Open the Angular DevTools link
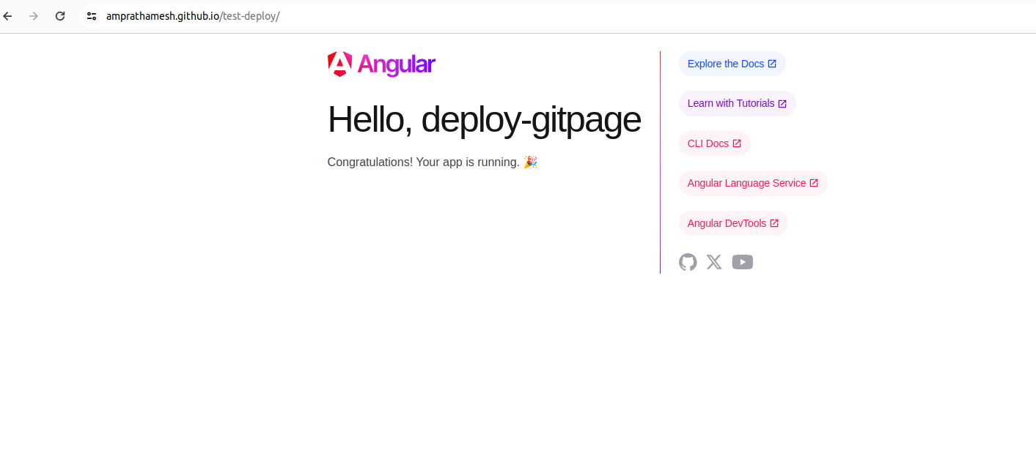This screenshot has height=453, width=1036. tap(733, 223)
